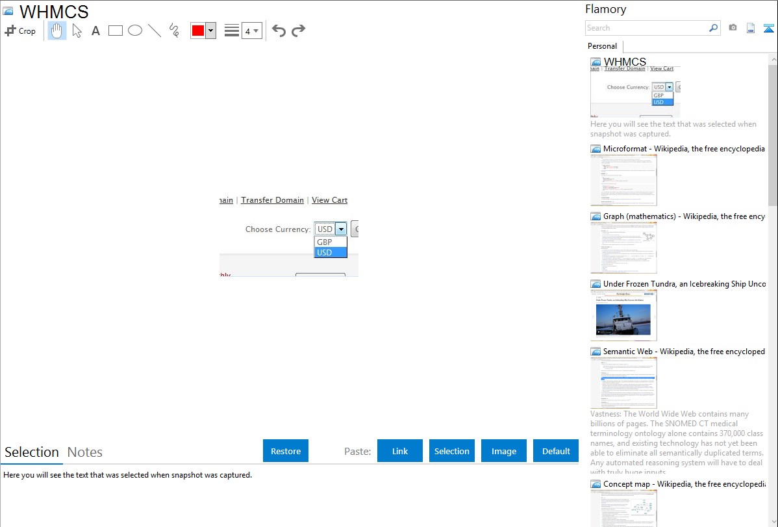Open the Personal tab
The image size is (778, 527).
point(603,46)
